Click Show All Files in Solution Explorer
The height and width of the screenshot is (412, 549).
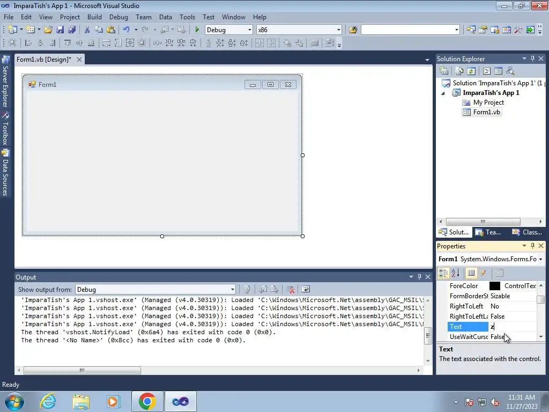click(459, 71)
